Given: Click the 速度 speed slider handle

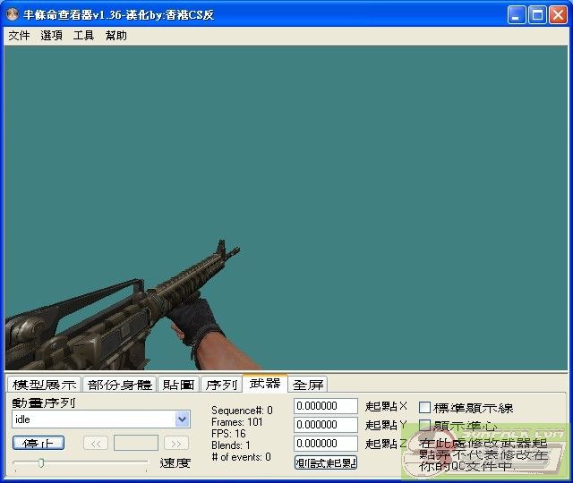Looking at the screenshot, I should click(x=41, y=463).
